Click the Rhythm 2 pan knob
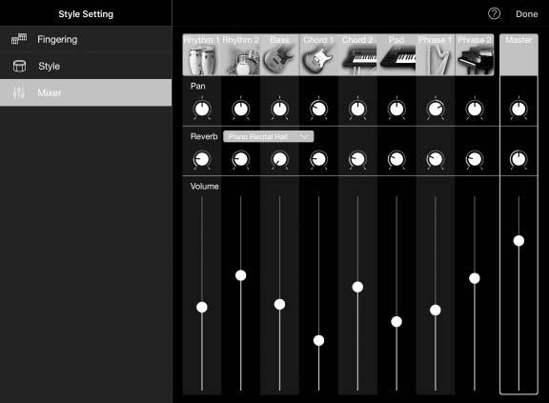The height and width of the screenshot is (403, 549). point(241,109)
